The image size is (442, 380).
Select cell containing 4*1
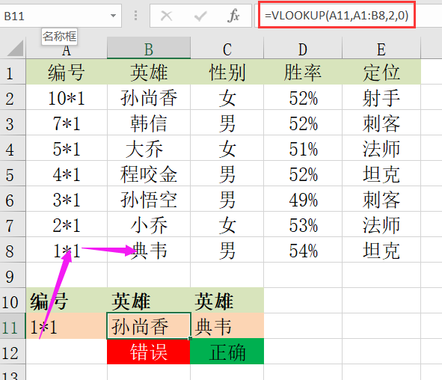(x=67, y=174)
